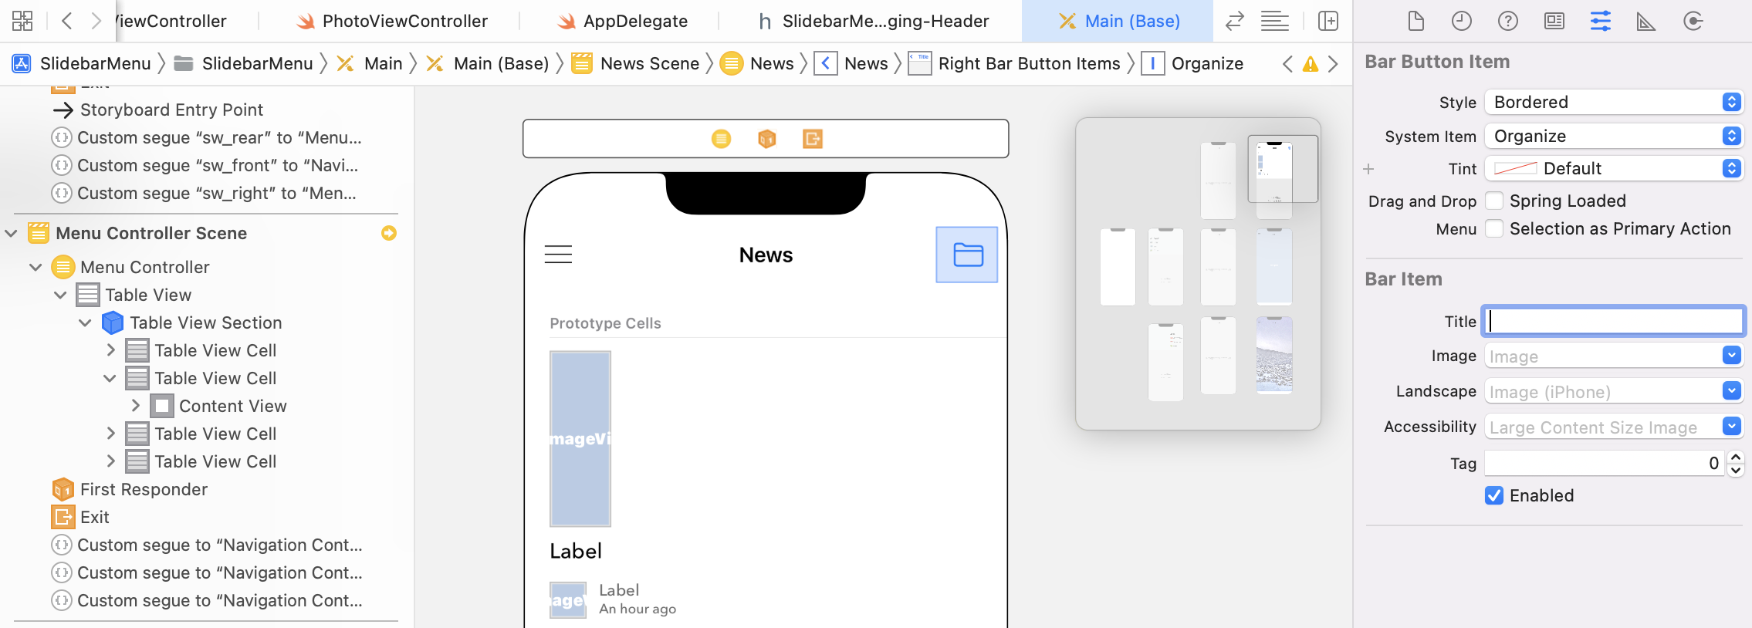Open the Connections inspector

point(1693,21)
